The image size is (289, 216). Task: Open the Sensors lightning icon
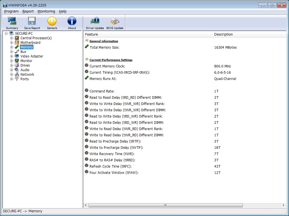coord(52,21)
